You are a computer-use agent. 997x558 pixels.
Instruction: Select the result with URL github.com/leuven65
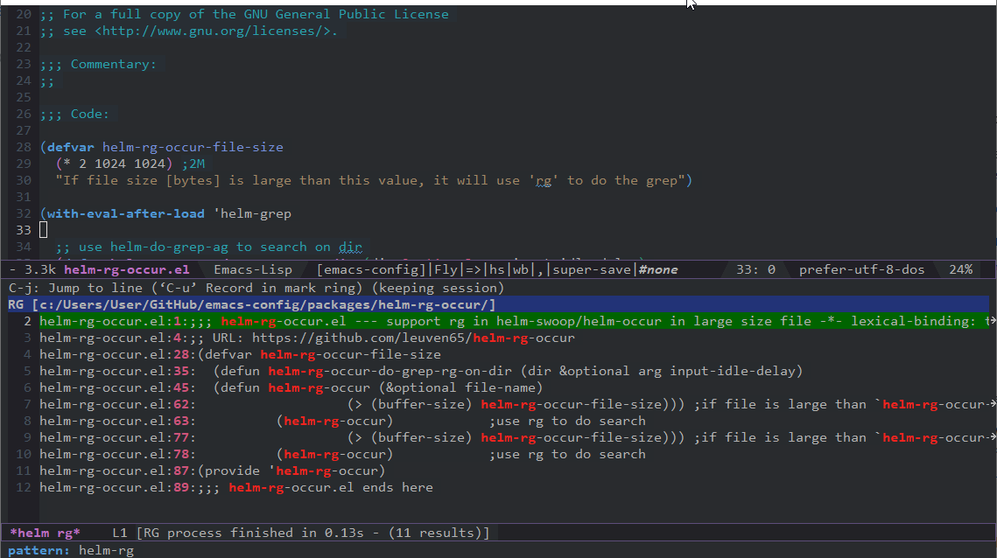coord(307,338)
